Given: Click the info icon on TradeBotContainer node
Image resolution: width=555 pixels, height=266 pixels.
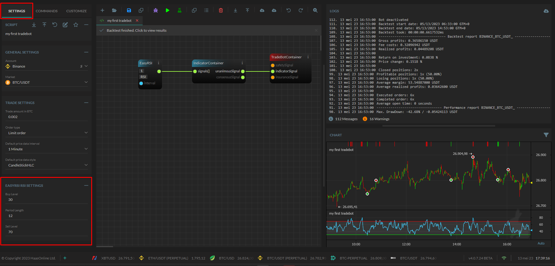Looking at the screenshot, I should click(308, 57).
